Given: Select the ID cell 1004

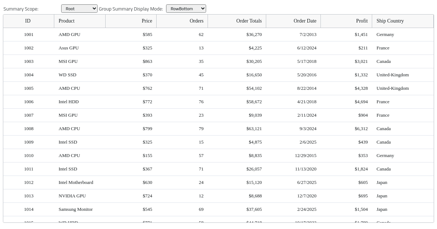Looking at the screenshot, I should 29,75.
